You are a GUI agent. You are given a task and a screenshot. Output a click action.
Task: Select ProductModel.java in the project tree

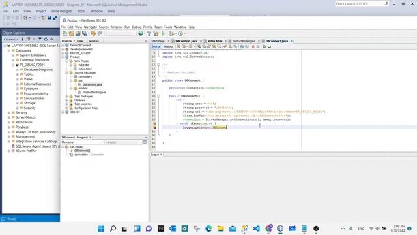(94, 93)
